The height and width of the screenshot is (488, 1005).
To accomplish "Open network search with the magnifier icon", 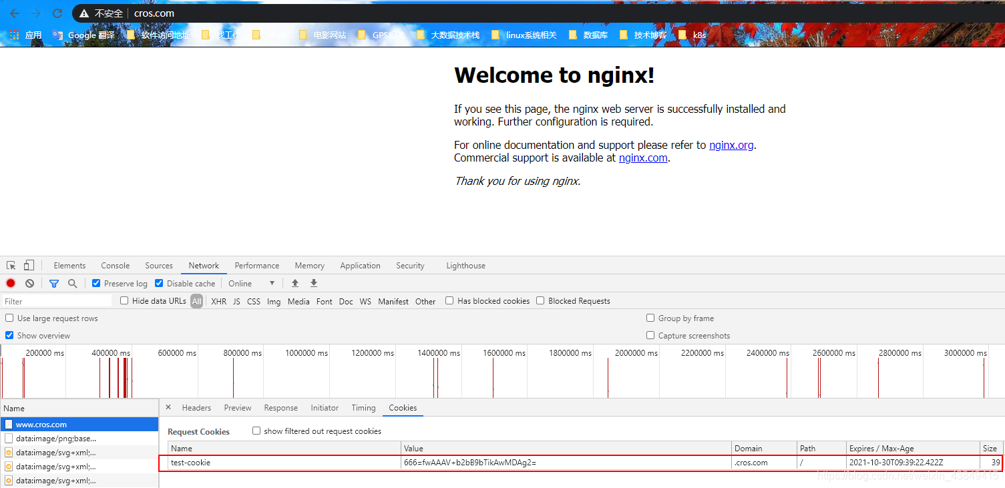I will 73,283.
